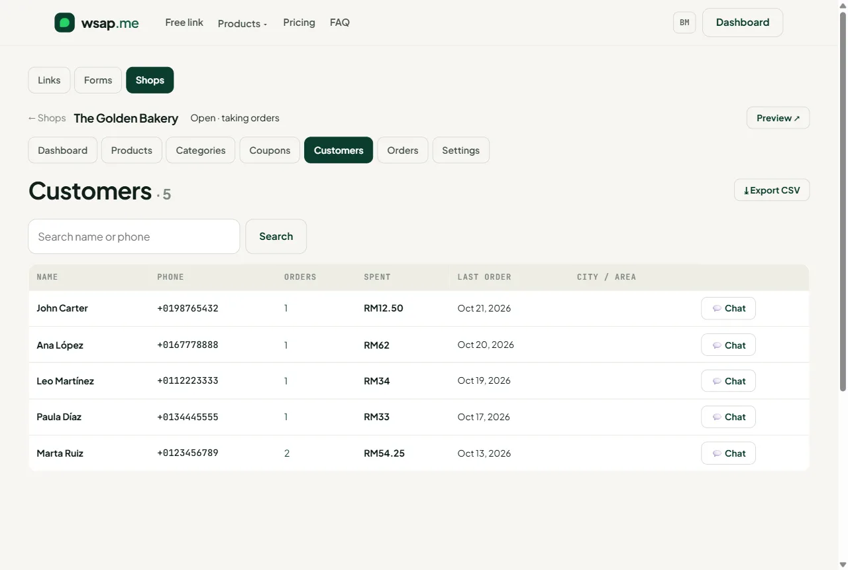Select the Categories tab

tap(201, 150)
